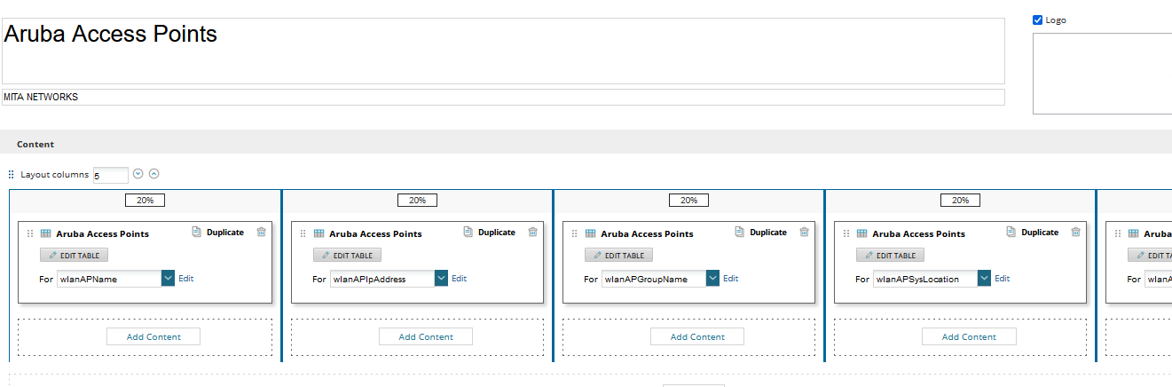Viewport: 1172px width, 387px height.
Task: Click Add Content under wlanAPSysLocation column
Action: 969,336
